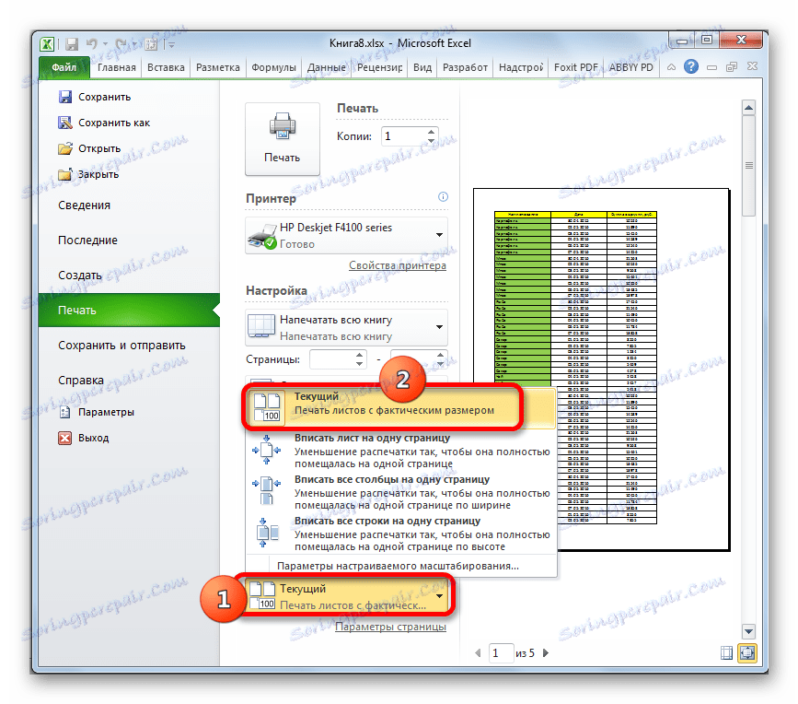Select Открыть in the File menu
The image size is (798, 704).
(89, 148)
